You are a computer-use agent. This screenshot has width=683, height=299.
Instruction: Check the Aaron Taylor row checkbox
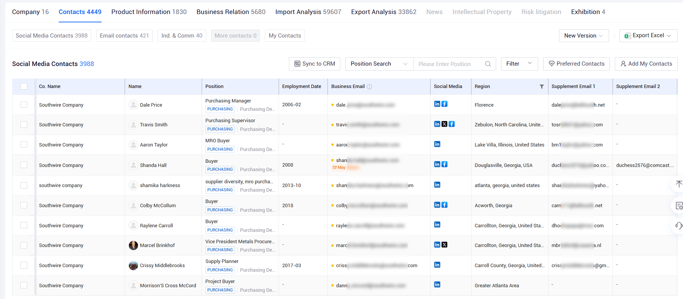(x=24, y=145)
